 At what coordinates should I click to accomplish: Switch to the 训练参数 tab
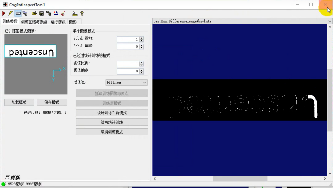tap(10, 21)
